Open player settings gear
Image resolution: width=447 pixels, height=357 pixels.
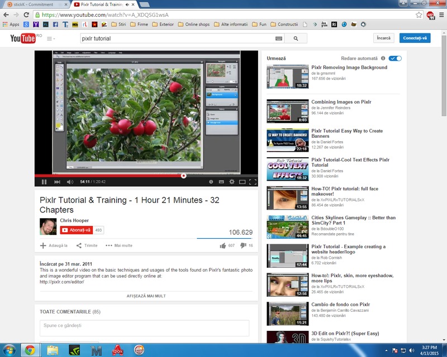point(232,182)
